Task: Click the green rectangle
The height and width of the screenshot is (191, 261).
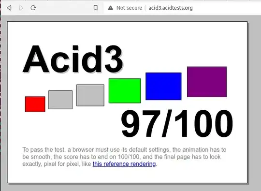Action: 125,91
